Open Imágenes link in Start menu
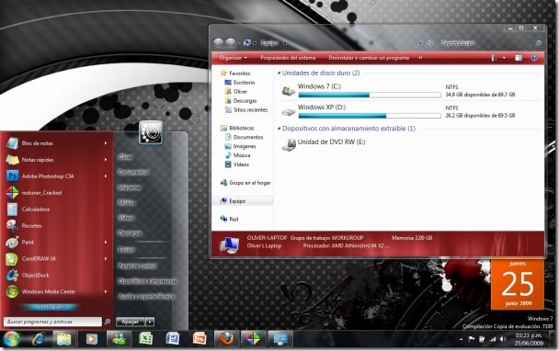This screenshot has width=559, height=351. (130, 187)
